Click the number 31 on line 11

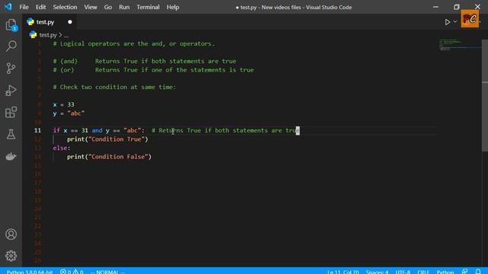(85, 130)
